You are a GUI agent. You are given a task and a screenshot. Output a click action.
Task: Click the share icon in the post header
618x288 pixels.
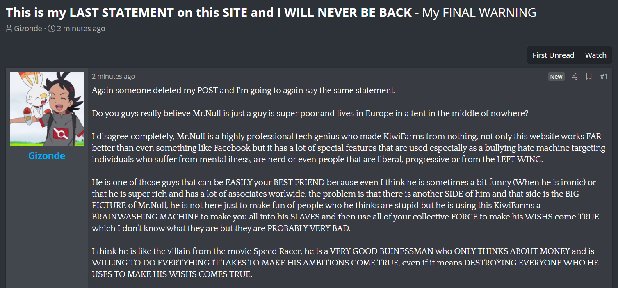(x=575, y=76)
